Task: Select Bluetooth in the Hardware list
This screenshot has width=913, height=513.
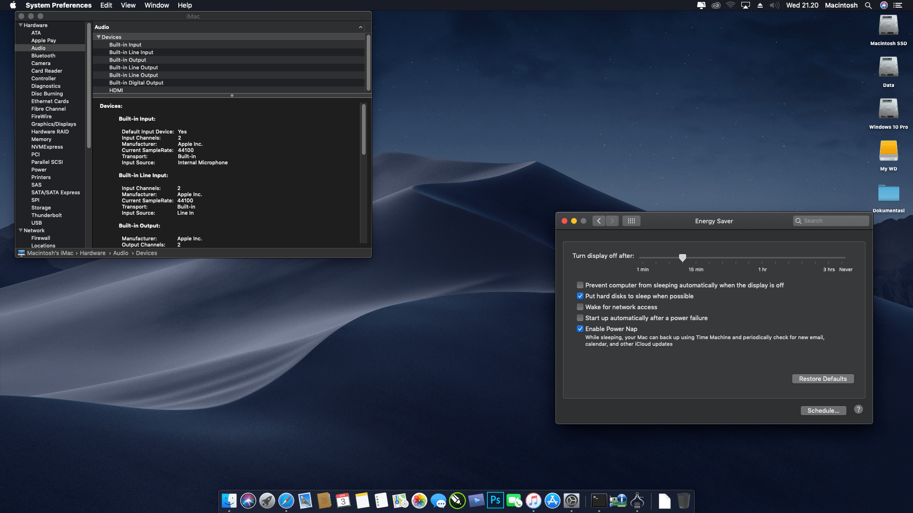Action: [43, 56]
